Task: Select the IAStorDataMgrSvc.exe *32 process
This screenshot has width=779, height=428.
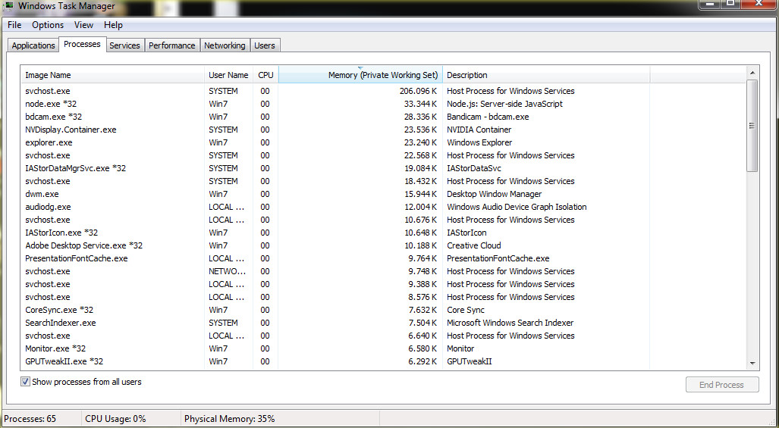Action: pos(76,168)
